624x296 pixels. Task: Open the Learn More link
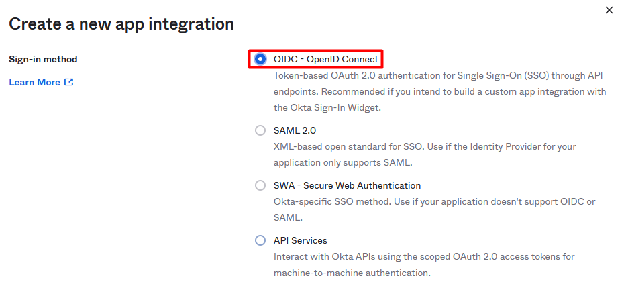tap(35, 83)
